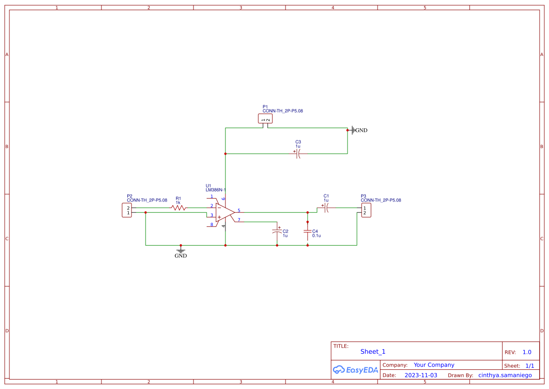549x389 pixels.
Task: Select the C1 1u capacitor symbol
Action: point(326,208)
